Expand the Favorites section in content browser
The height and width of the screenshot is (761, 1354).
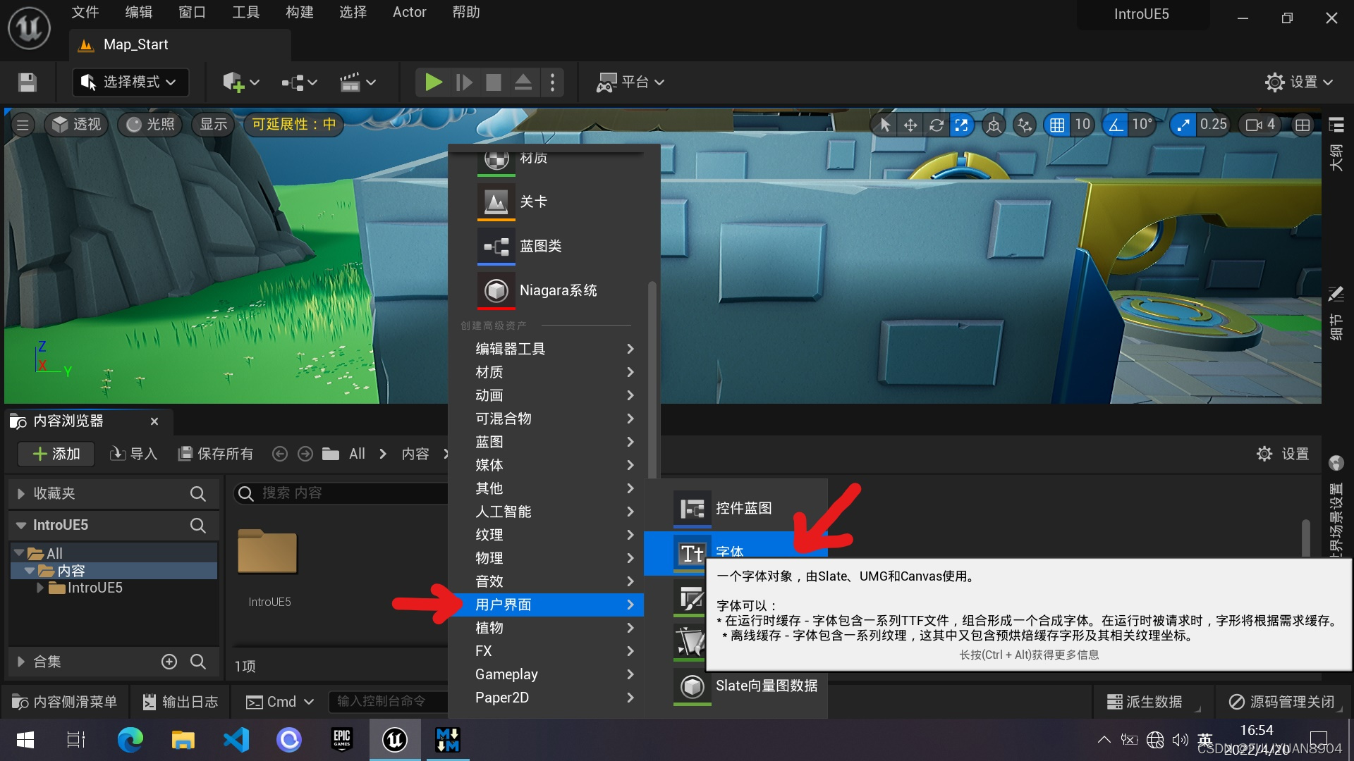click(21, 494)
